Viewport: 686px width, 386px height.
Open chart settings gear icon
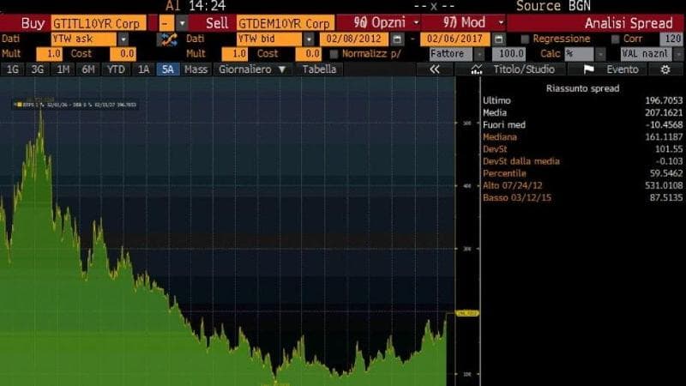coord(665,69)
